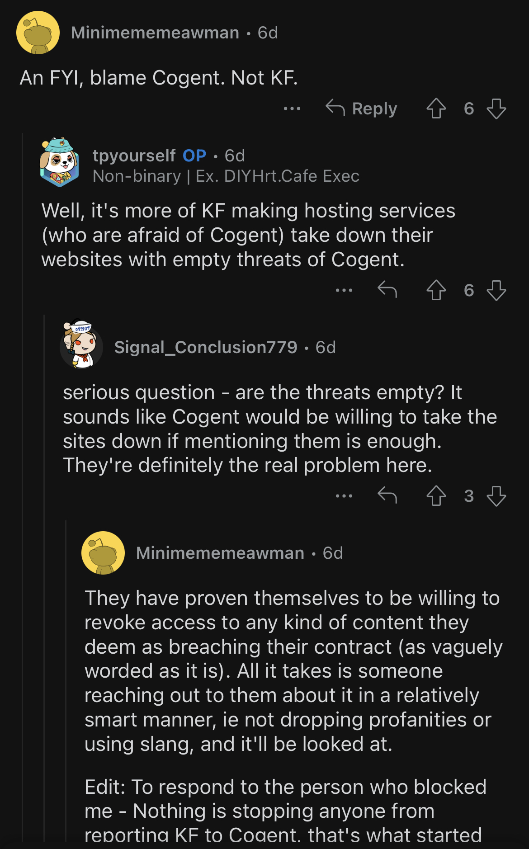The width and height of the screenshot is (529, 849).
Task: Open three-dot menu on Signal_Conclusion779's comment
Action: [x=344, y=496]
